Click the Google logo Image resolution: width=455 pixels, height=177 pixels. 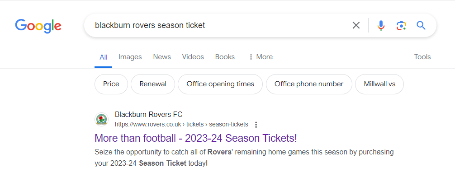pos(38,26)
